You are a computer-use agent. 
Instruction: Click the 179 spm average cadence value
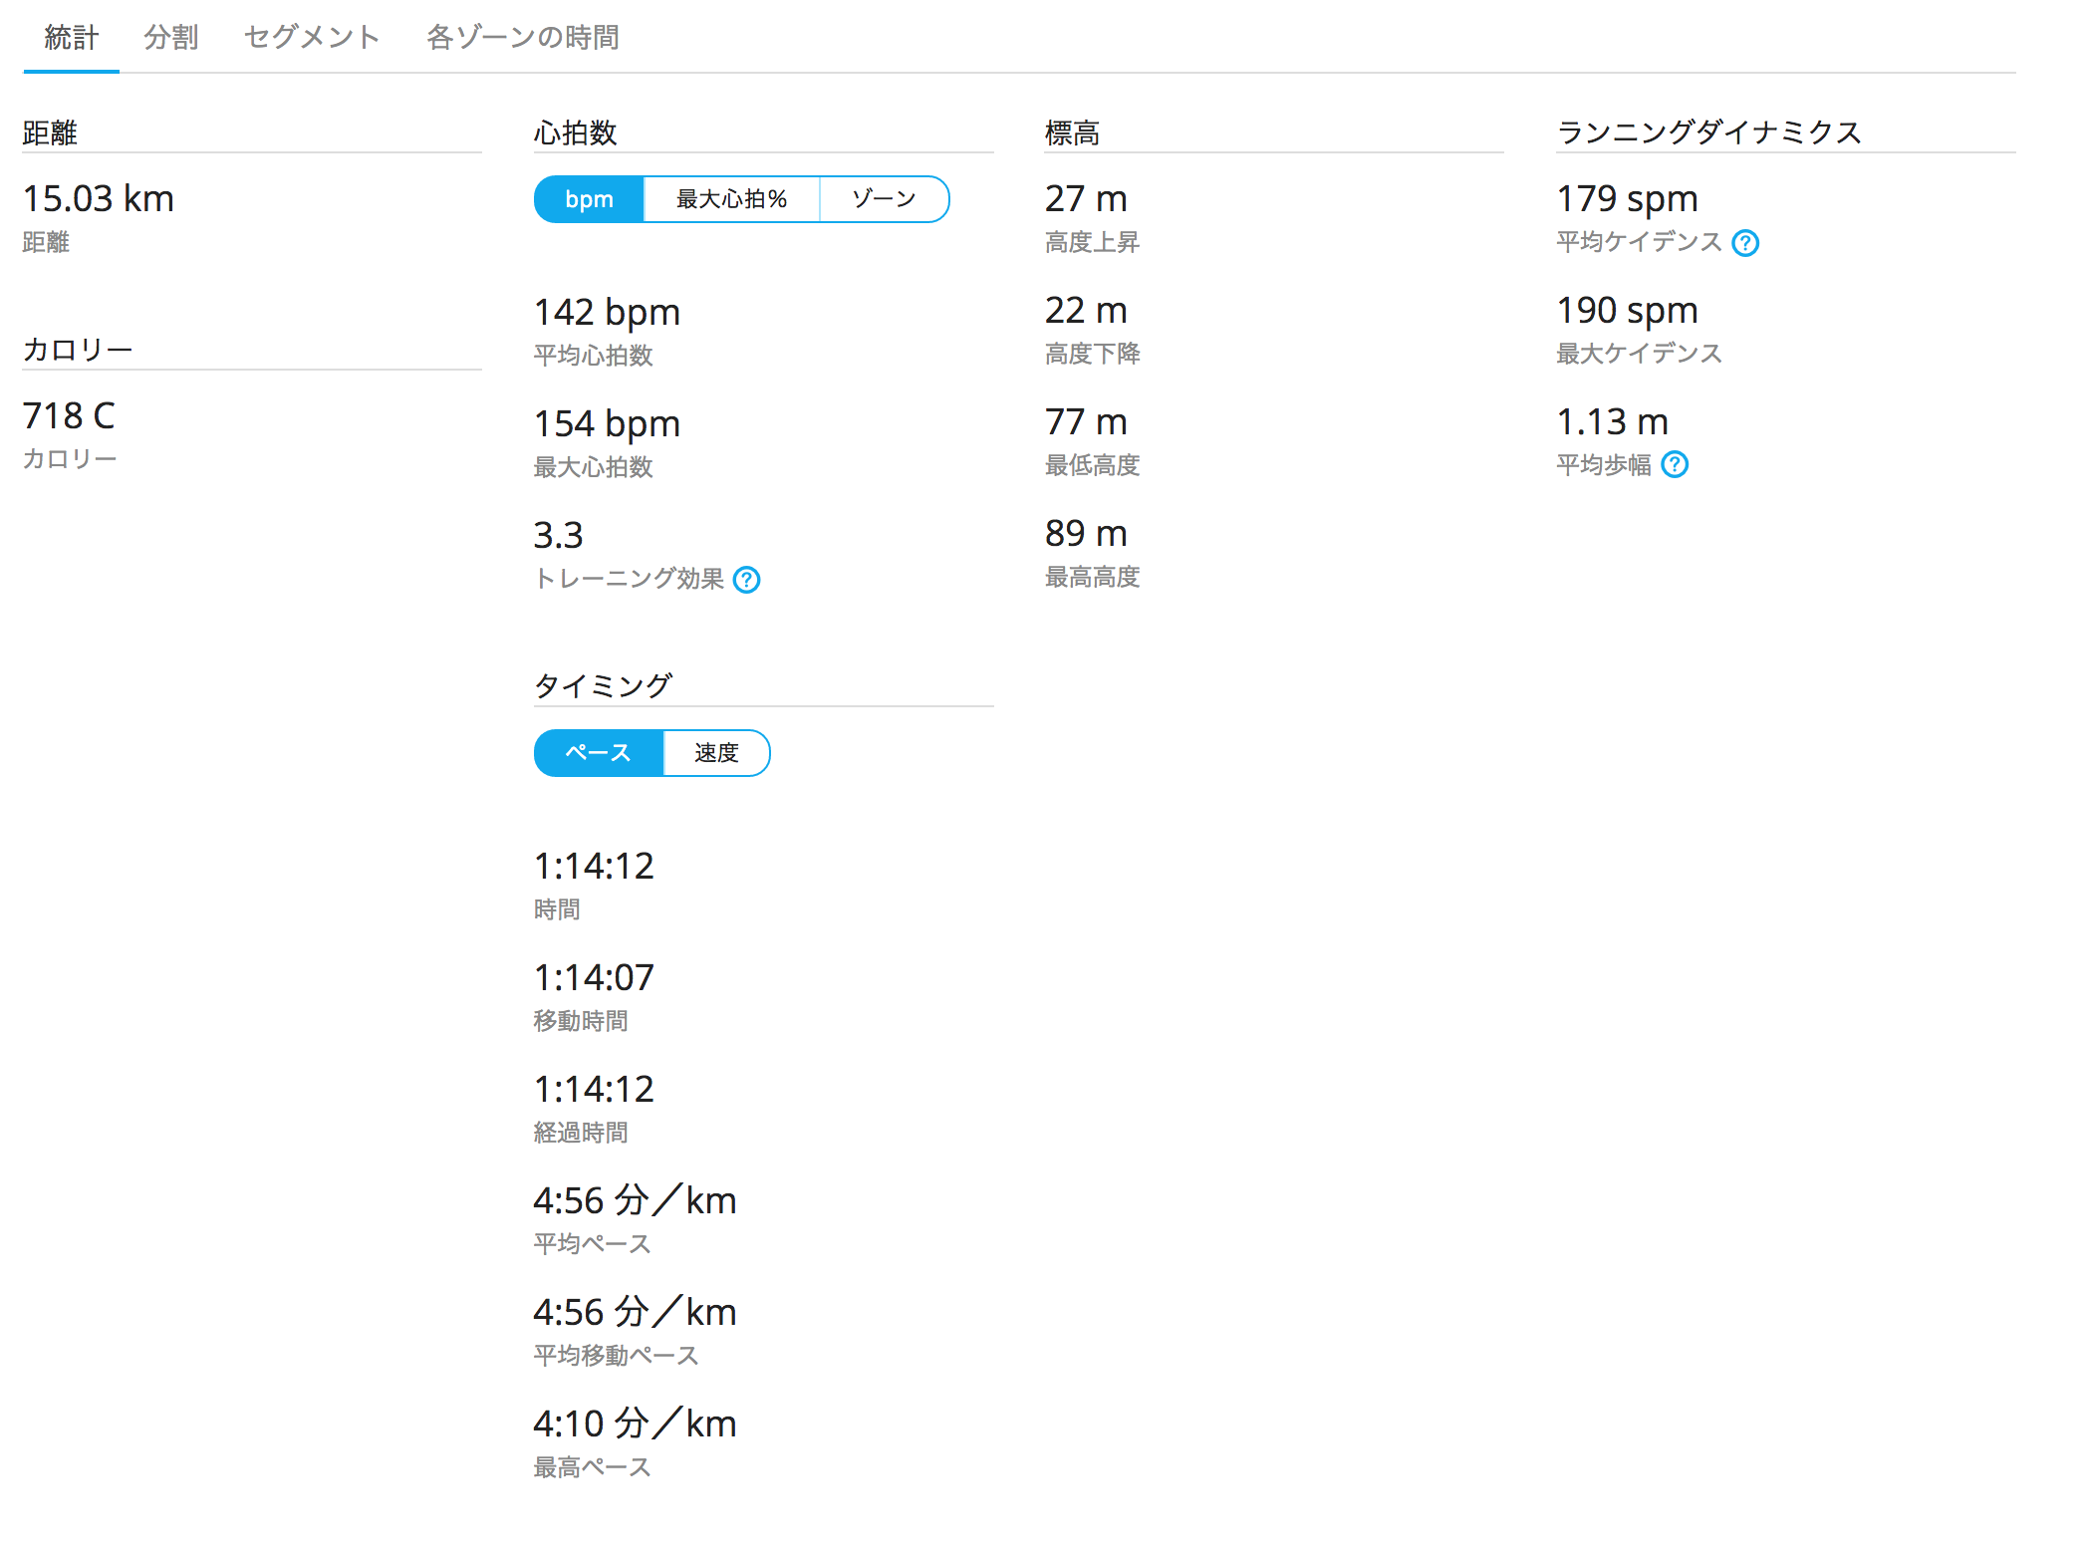1628,199
